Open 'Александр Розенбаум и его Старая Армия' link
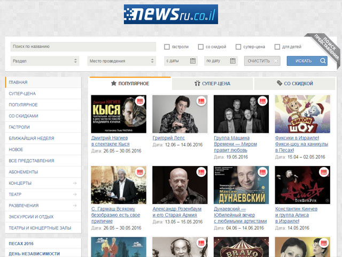This screenshot has width=342, height=257. click(x=177, y=212)
